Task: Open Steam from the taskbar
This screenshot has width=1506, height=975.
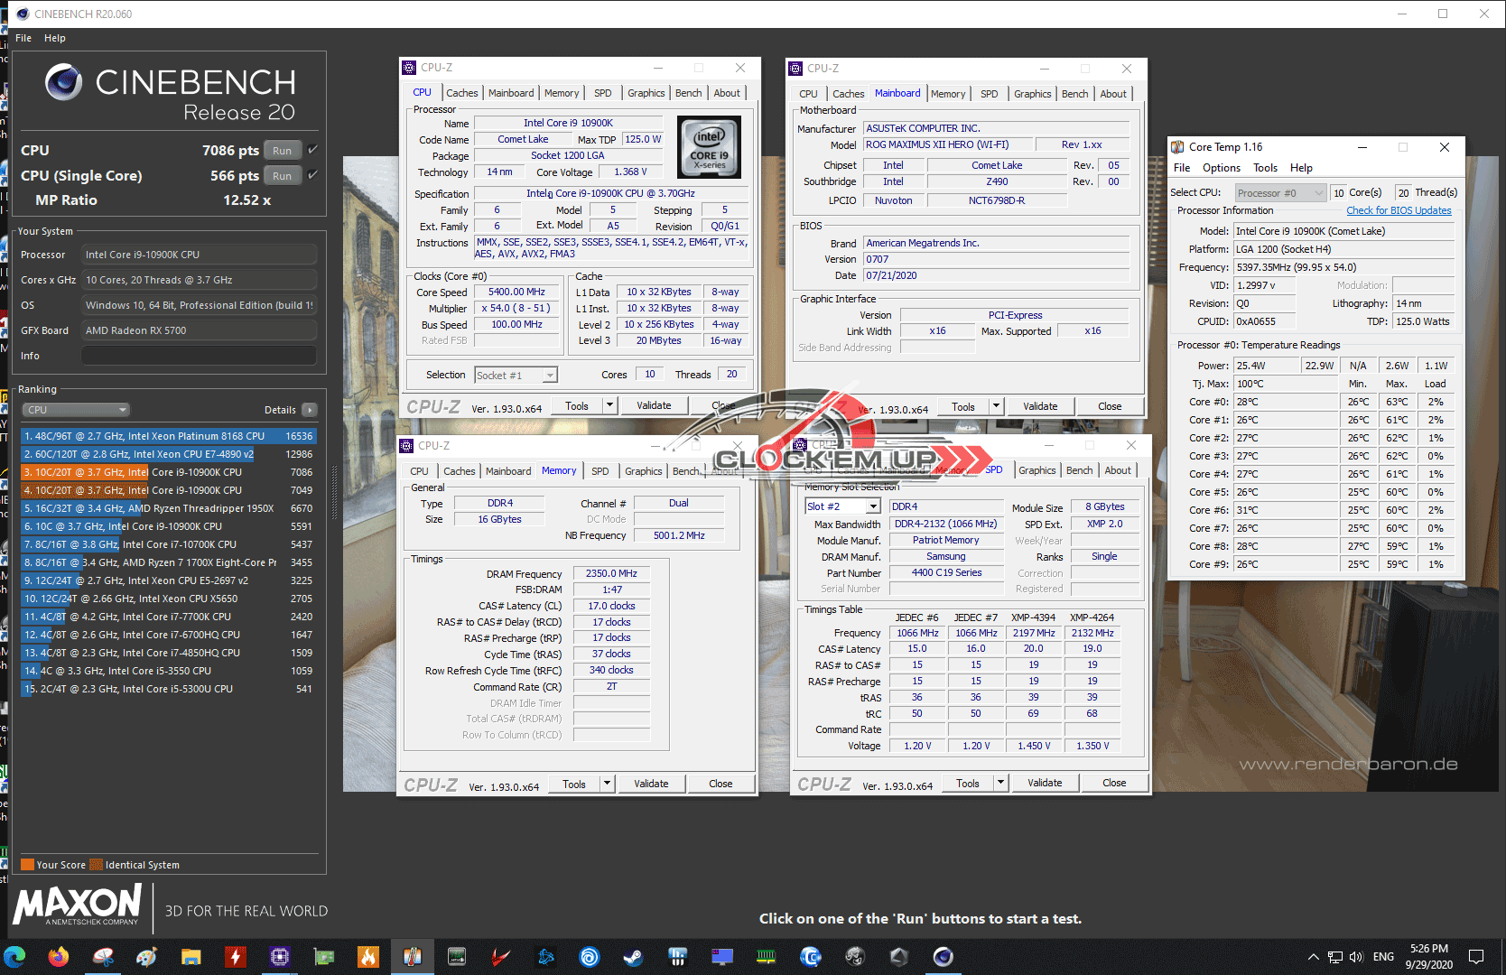Action: click(x=633, y=956)
